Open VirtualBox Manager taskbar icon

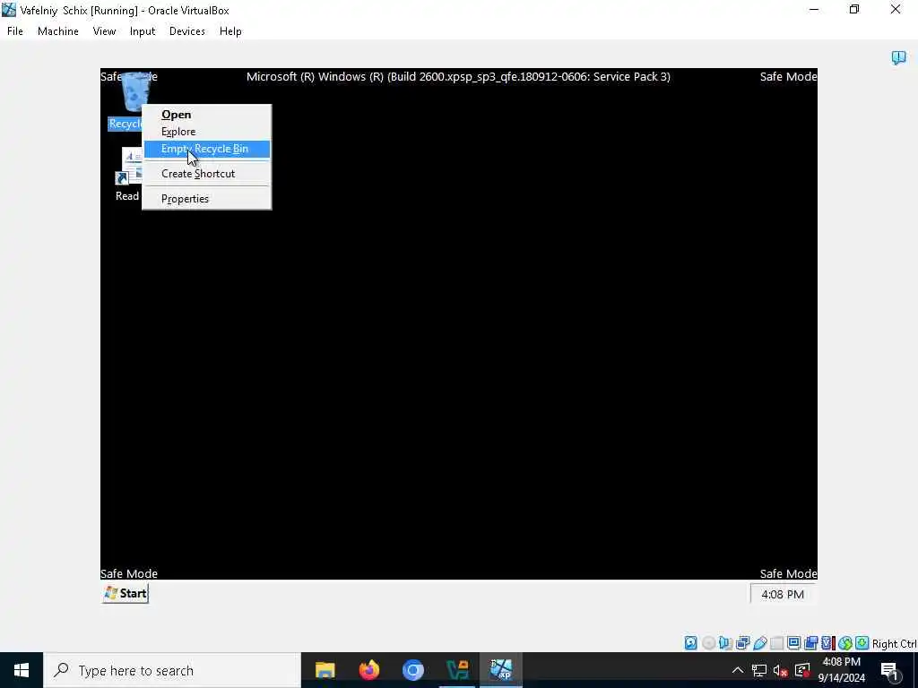tap(457, 670)
